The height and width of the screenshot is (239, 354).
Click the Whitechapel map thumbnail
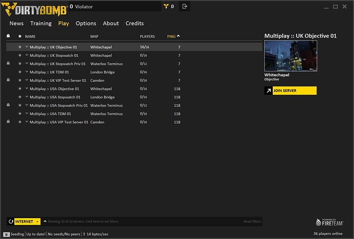tap(290, 56)
